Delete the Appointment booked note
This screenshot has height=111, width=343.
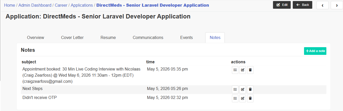click(250, 70)
